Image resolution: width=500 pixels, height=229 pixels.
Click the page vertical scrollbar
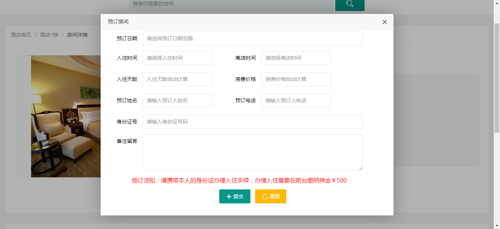497,110
